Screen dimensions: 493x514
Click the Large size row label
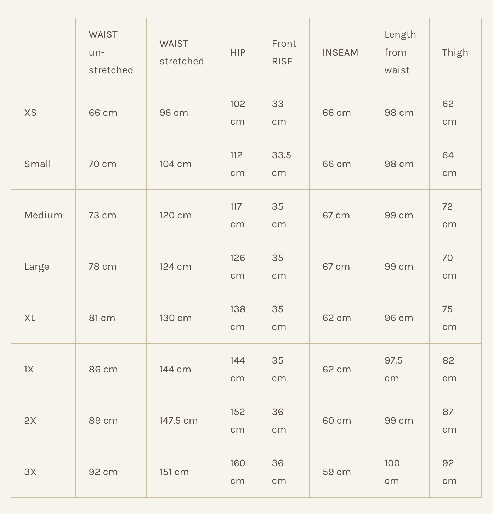tap(36, 267)
